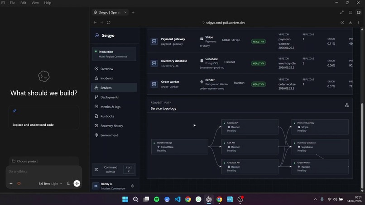Viewport: 365px width, 205px height.
Task: Click HEALTHY badge for Inventory database
Action: coord(259,63)
